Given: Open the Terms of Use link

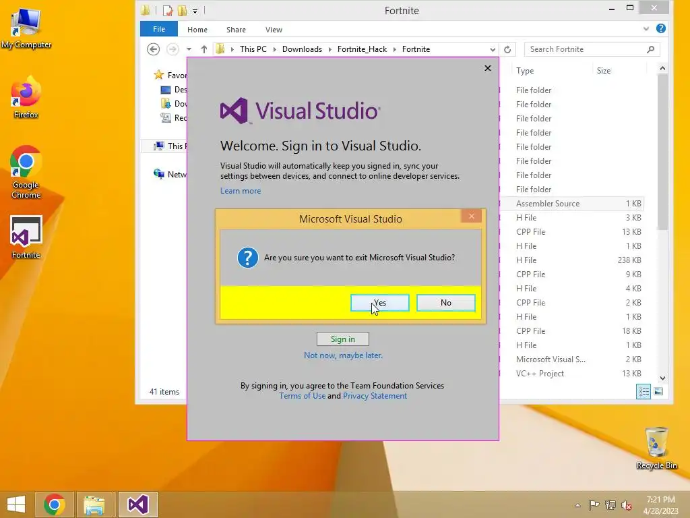Looking at the screenshot, I should pyautogui.click(x=303, y=395).
